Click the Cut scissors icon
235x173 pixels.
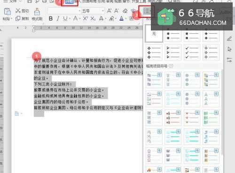point(18,11)
